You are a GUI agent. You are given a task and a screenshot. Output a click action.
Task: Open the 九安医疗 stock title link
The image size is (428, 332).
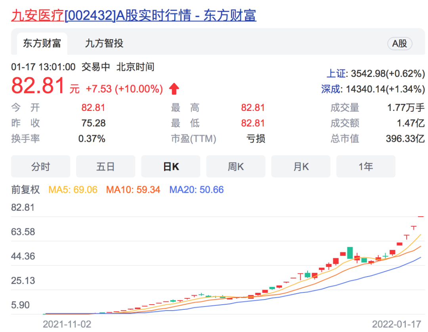(133, 15)
